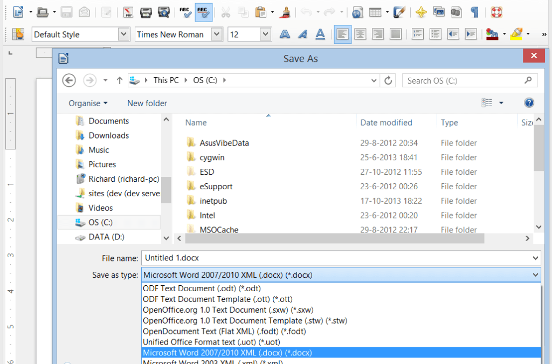
Task: Open the Navigator star icon
Action: tap(421, 12)
